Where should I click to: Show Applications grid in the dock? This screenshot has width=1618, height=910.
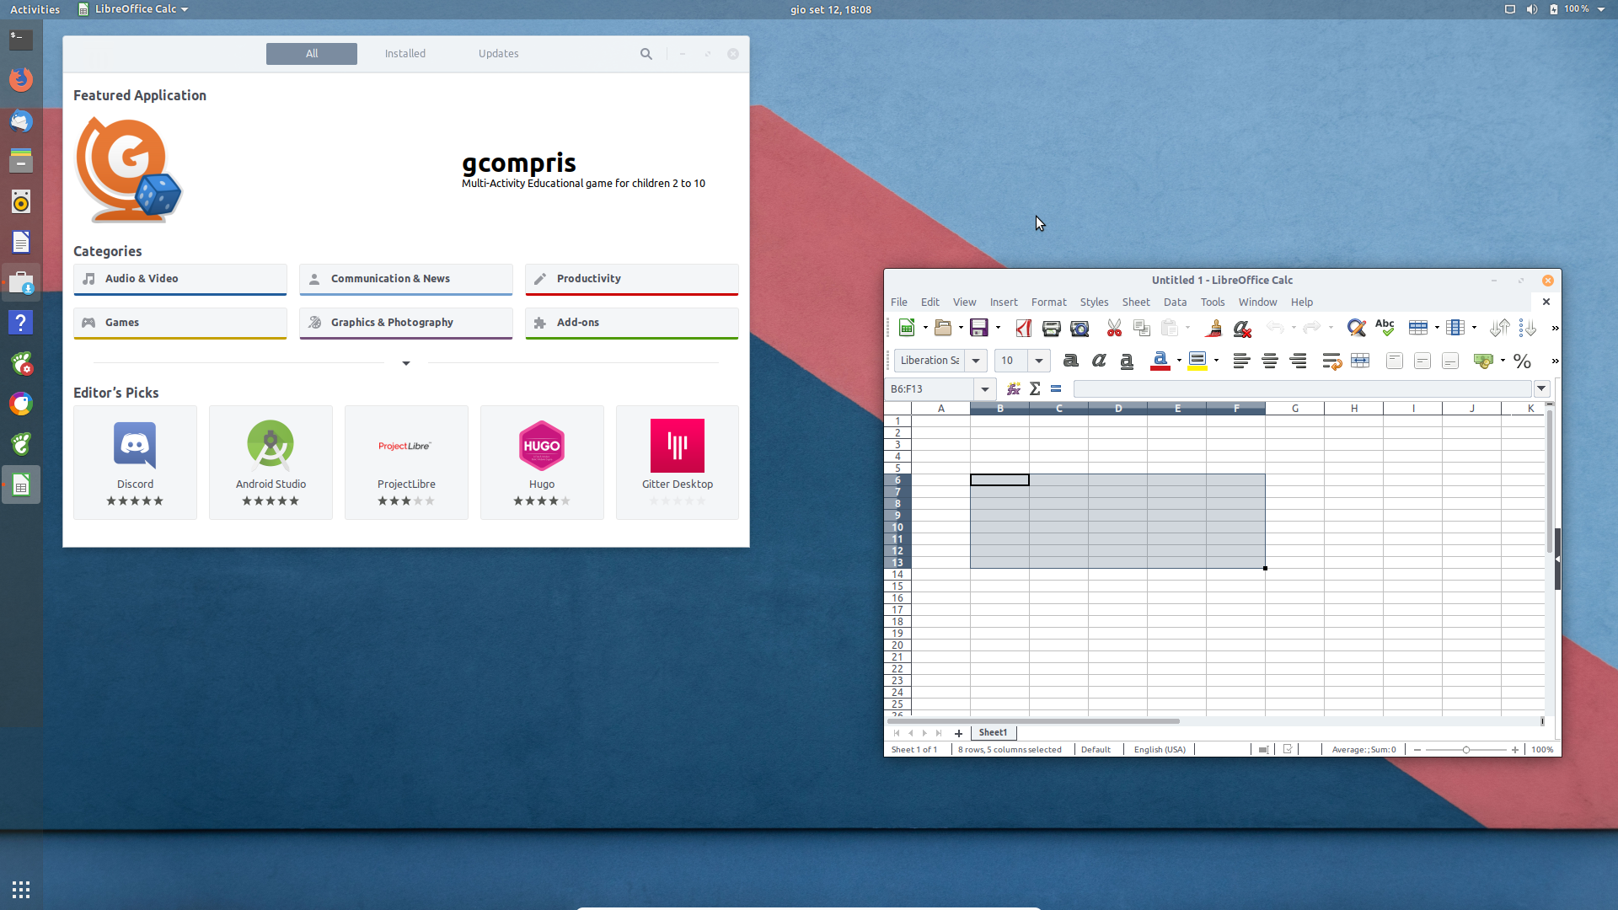pyautogui.click(x=21, y=889)
